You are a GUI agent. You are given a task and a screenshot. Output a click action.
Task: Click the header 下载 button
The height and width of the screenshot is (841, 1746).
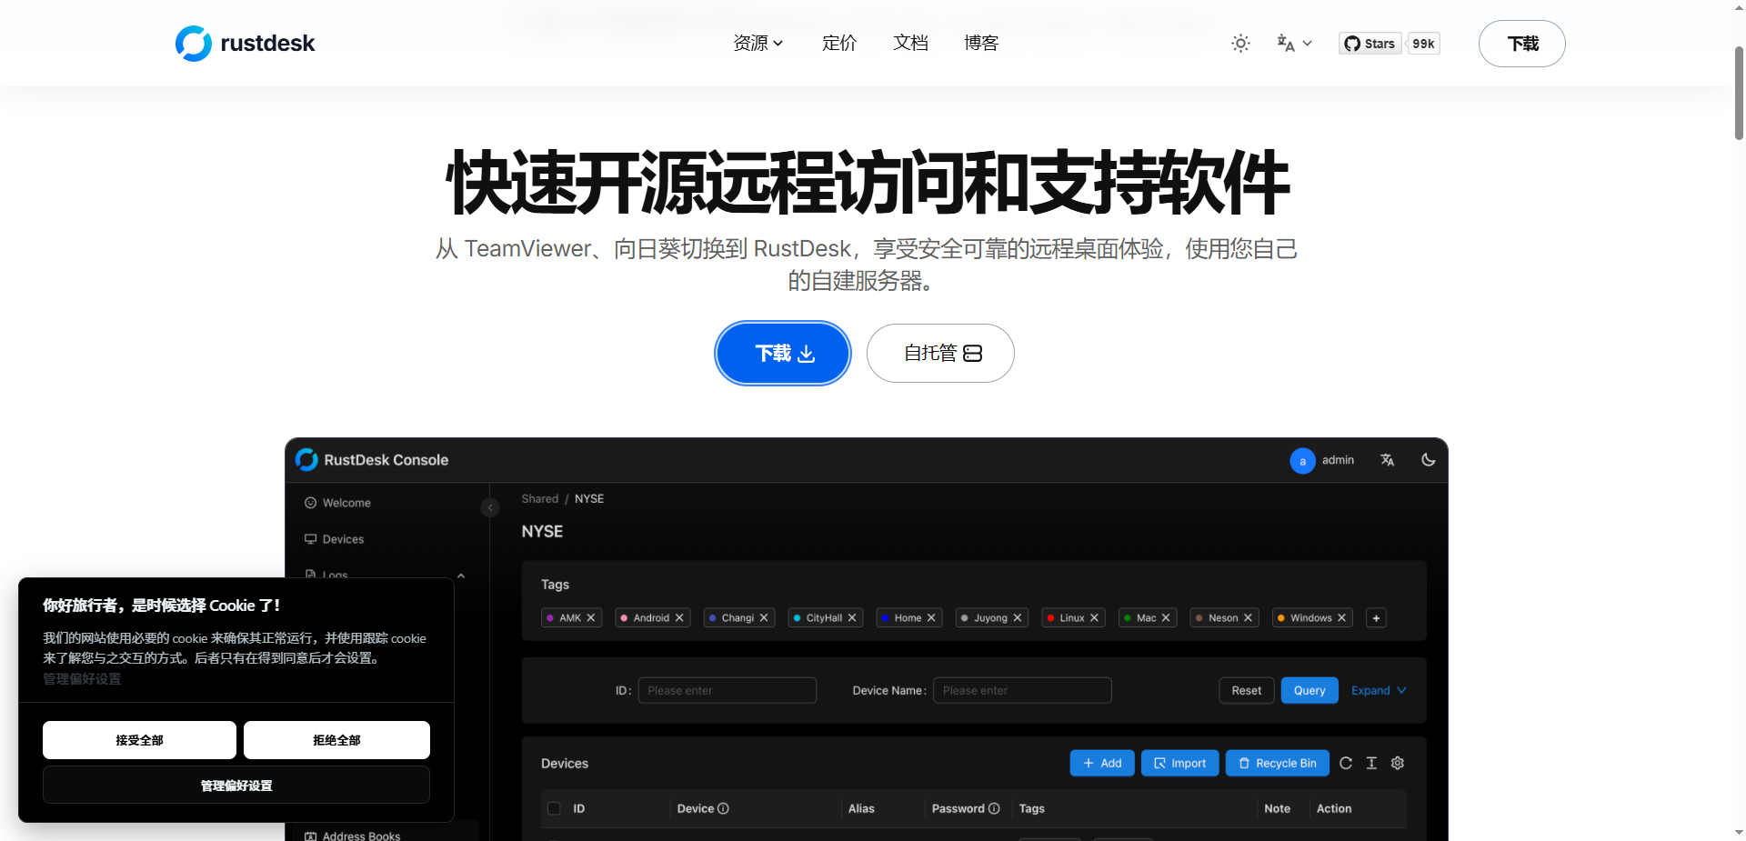point(1521,44)
